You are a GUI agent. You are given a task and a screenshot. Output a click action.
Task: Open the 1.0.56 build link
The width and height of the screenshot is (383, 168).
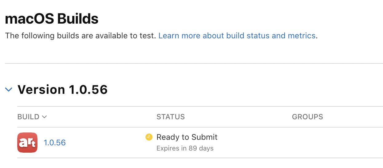55,143
